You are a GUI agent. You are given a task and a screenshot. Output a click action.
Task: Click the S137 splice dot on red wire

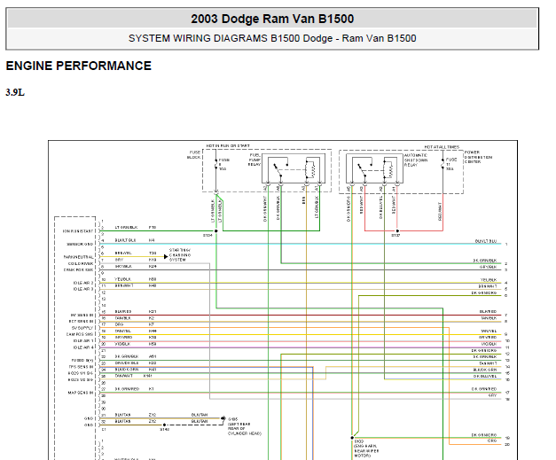click(x=397, y=231)
